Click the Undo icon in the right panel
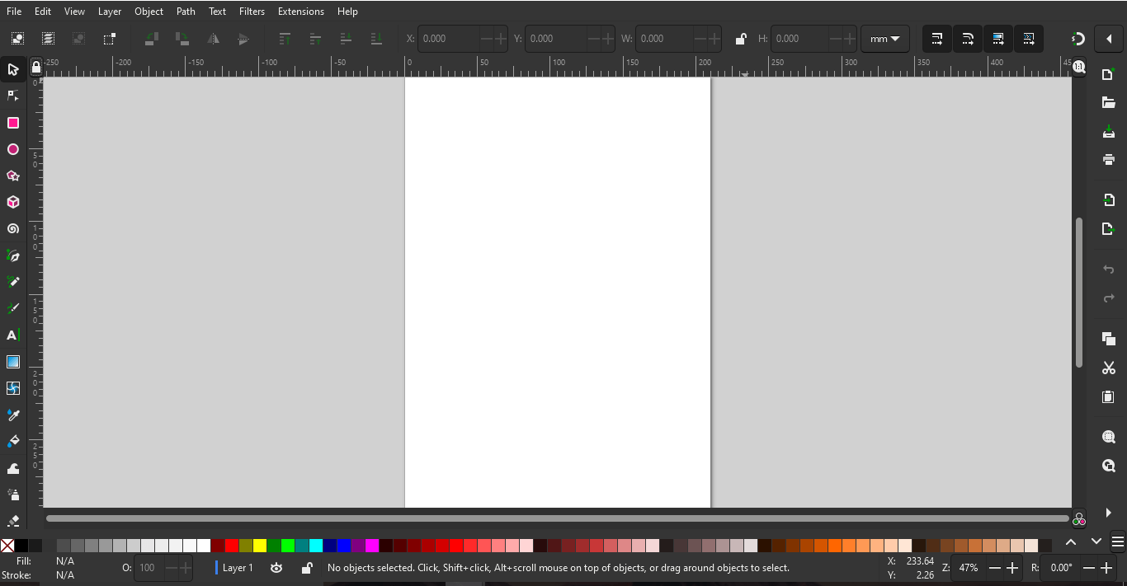The height and width of the screenshot is (586, 1127). click(1109, 269)
